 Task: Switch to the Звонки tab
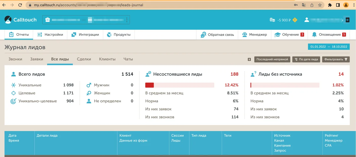[15, 59]
